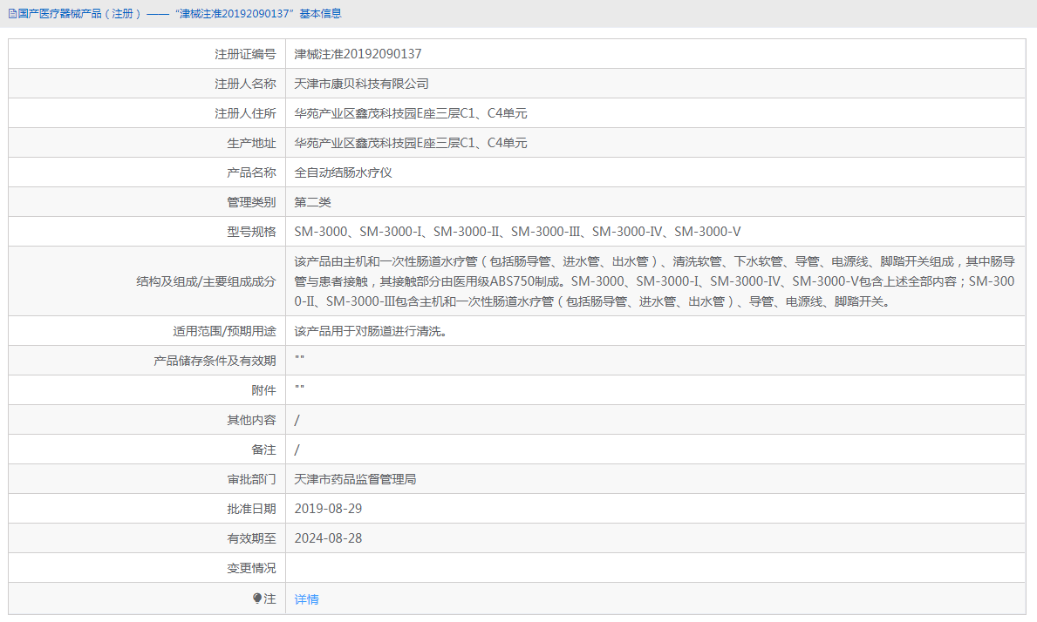Click the 适用范围/预期用途 label
The height and width of the screenshot is (622, 1037).
224,331
